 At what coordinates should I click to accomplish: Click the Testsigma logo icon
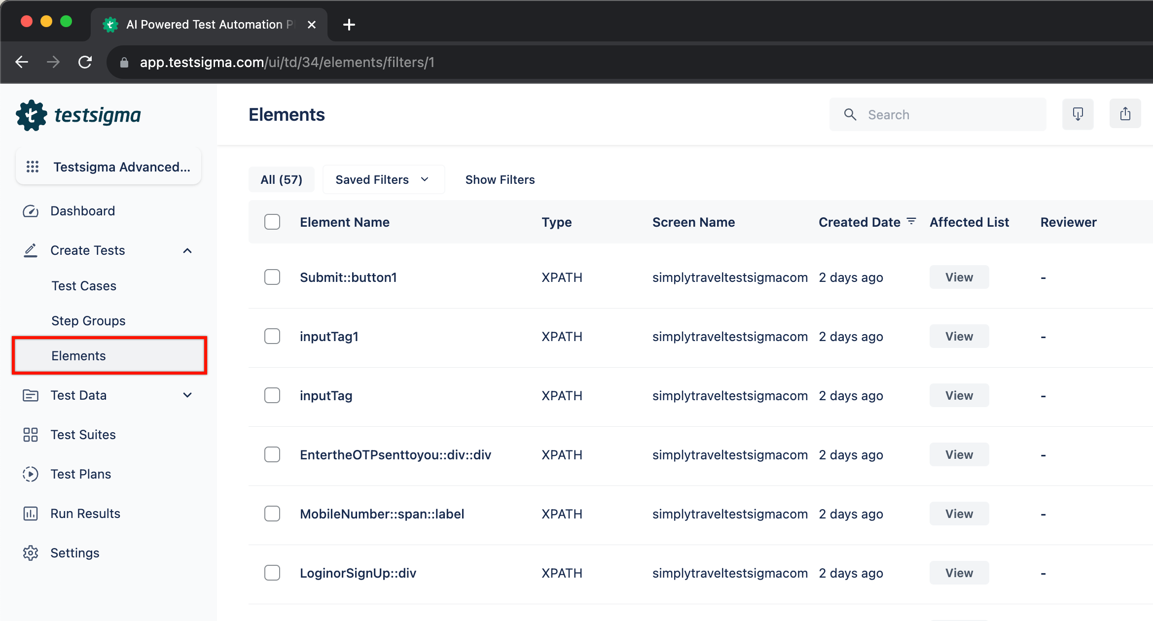pos(31,115)
